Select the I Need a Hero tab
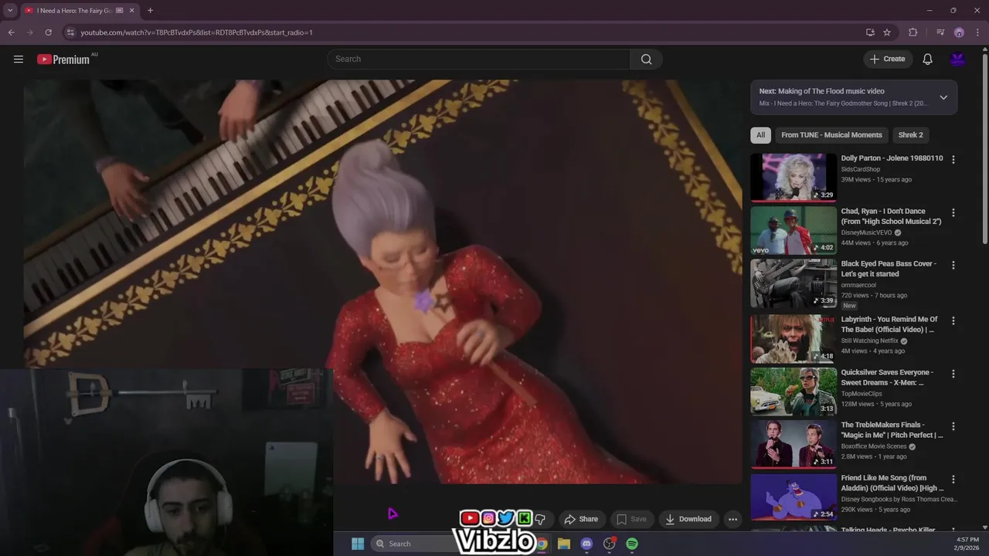 (x=73, y=11)
